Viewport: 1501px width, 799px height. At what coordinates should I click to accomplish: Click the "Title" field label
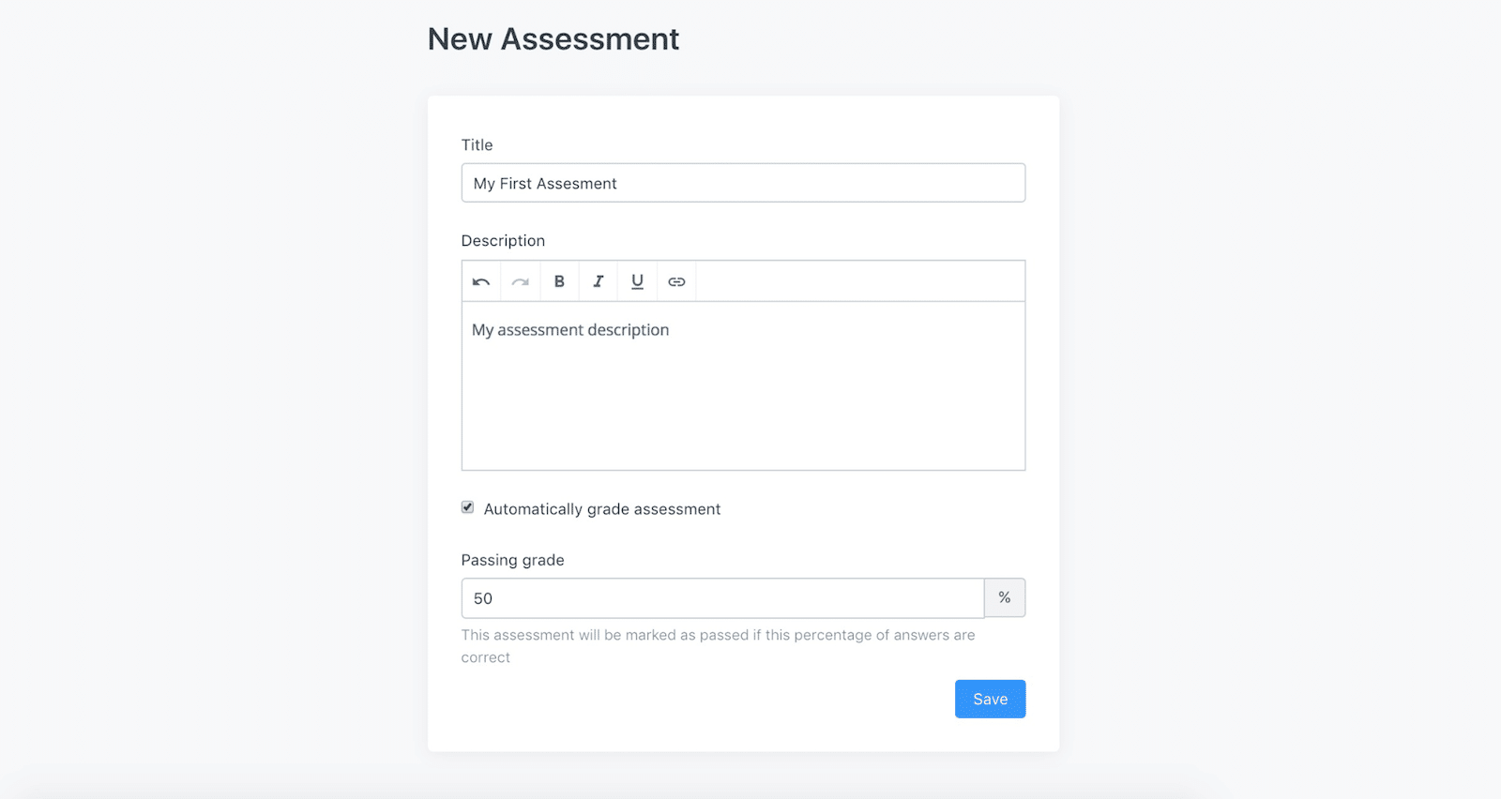point(477,144)
